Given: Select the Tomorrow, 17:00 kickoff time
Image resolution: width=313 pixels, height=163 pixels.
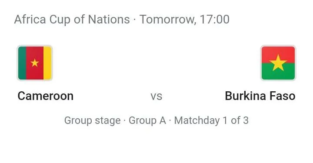Looking at the screenshot, I should (x=184, y=20).
